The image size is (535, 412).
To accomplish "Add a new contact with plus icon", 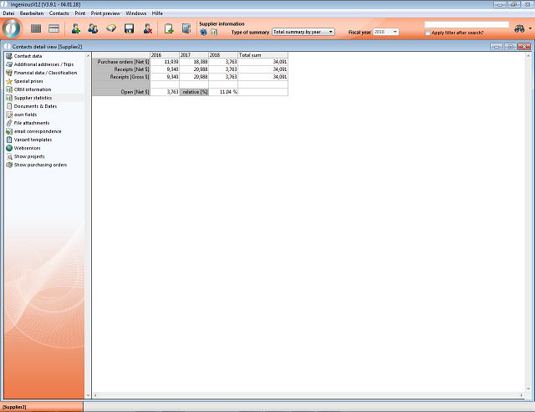I will pyautogui.click(x=76, y=28).
